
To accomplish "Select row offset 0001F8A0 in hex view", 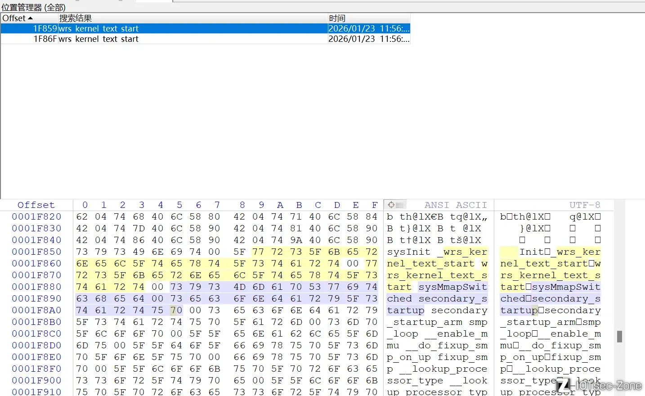I will click(36, 310).
